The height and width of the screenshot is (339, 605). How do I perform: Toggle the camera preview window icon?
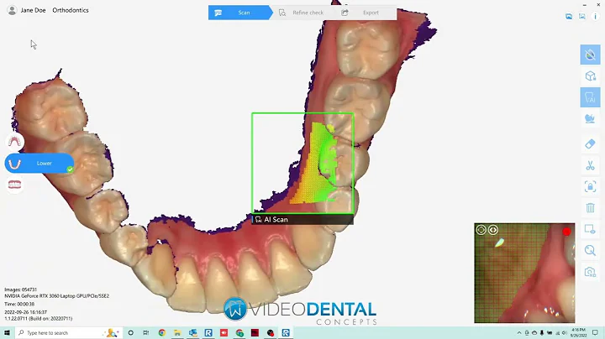pyautogui.click(x=590, y=229)
